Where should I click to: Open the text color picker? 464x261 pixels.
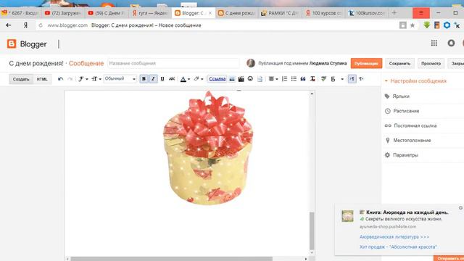click(x=185, y=79)
